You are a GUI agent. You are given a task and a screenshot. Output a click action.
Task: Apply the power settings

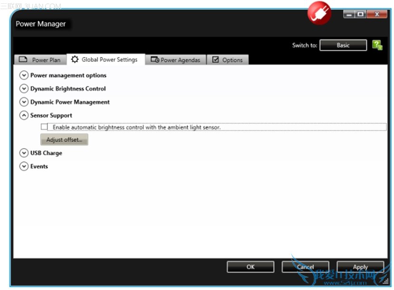pos(360,267)
